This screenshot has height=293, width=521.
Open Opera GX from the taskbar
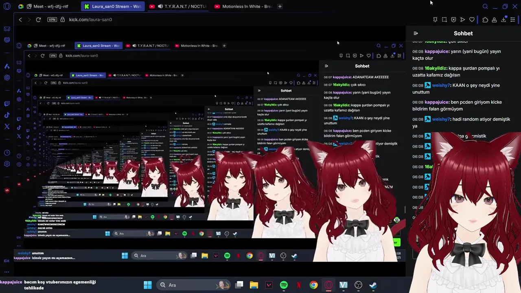coord(328,285)
